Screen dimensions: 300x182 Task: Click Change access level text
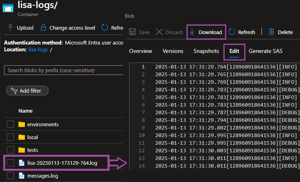[x=72, y=28]
